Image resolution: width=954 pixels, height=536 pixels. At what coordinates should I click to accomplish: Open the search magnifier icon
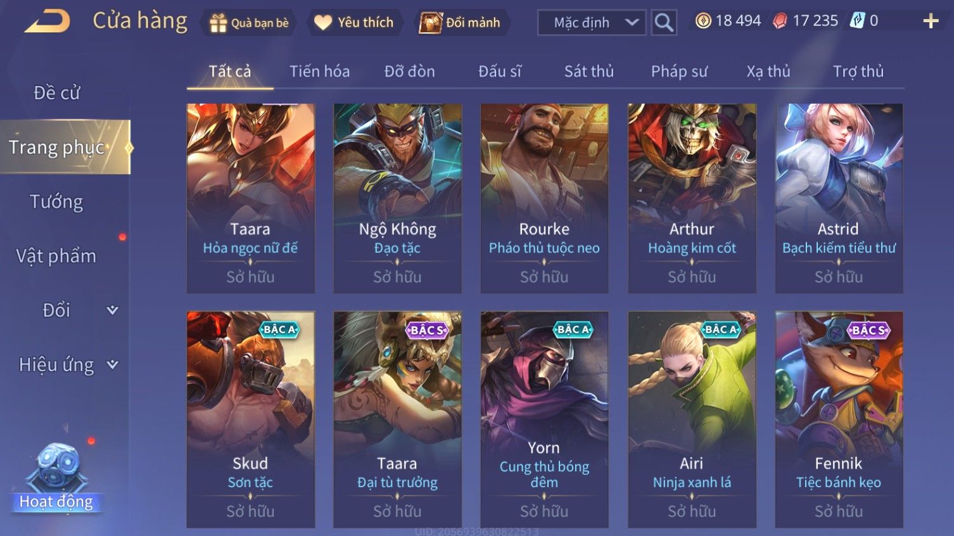point(664,23)
